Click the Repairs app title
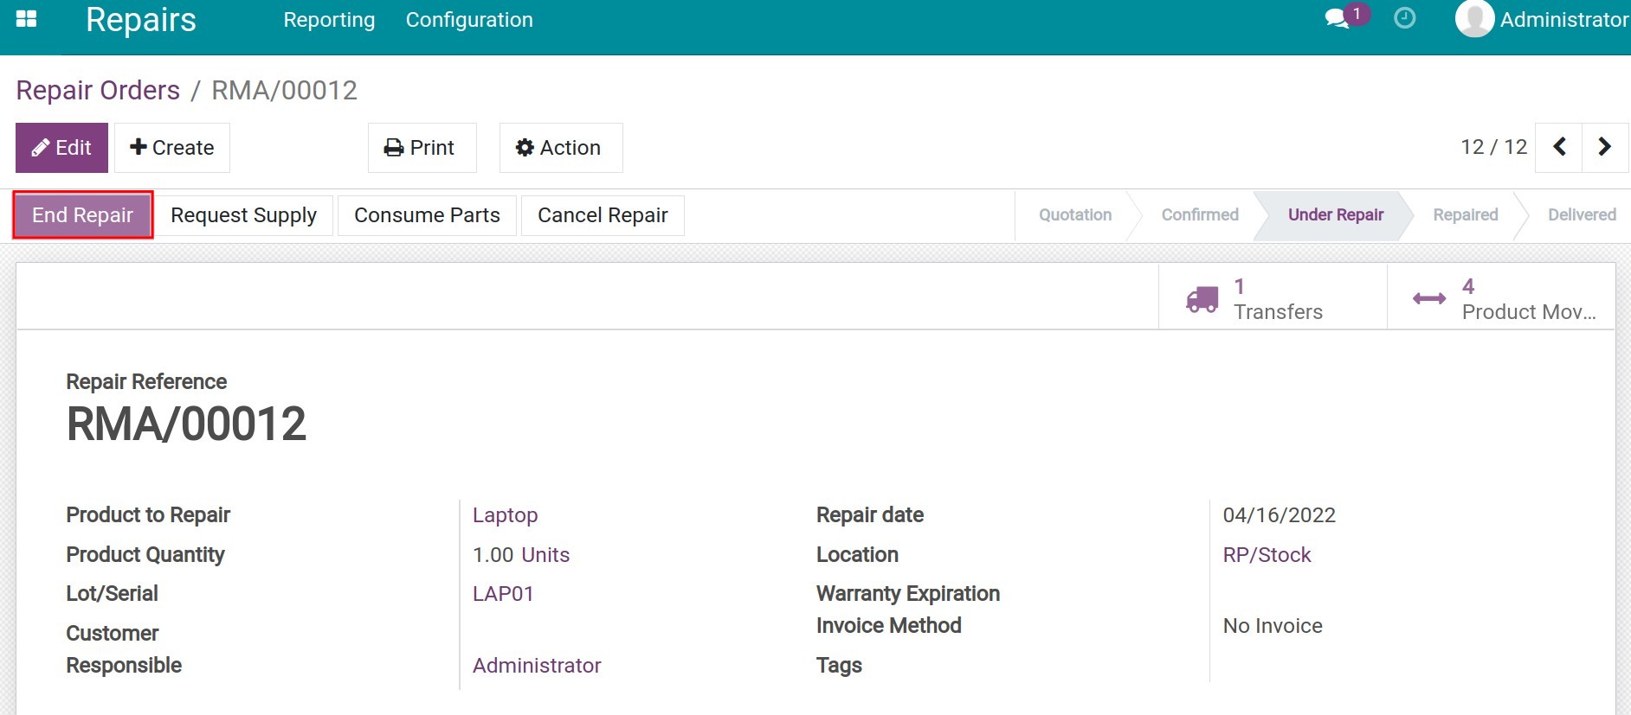1631x715 pixels. (x=141, y=19)
